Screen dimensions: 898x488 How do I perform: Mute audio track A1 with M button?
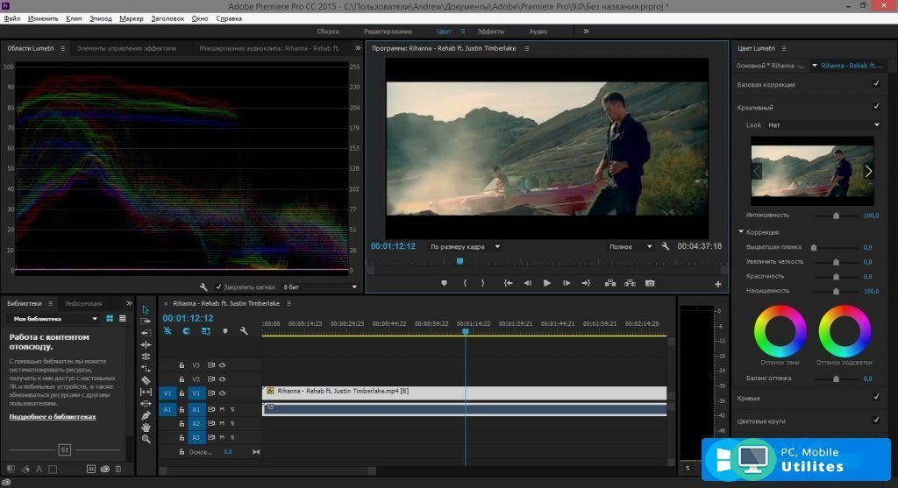point(222,409)
